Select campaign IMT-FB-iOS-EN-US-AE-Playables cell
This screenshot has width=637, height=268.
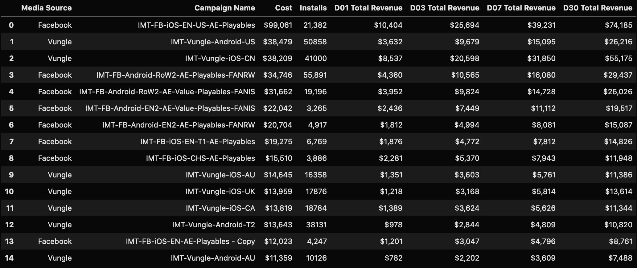pyautogui.click(x=196, y=25)
